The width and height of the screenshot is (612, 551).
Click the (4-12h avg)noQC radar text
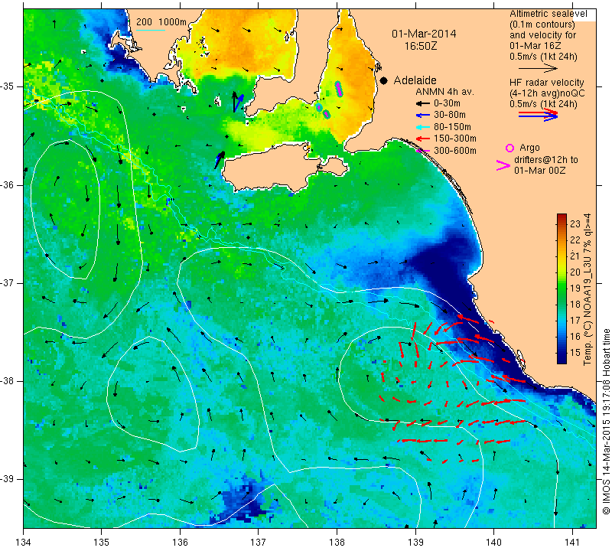click(547, 93)
